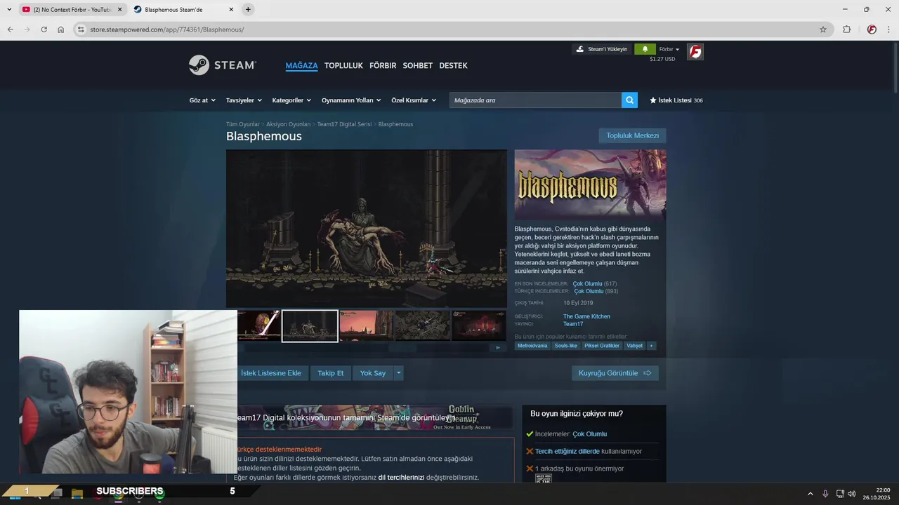Open the TOPLULUK menu
Image resolution: width=899 pixels, height=505 pixels.
click(343, 65)
